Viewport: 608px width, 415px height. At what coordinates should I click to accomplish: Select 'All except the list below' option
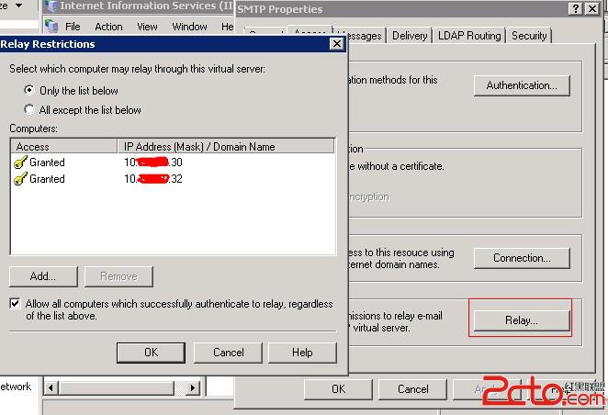tap(29, 109)
